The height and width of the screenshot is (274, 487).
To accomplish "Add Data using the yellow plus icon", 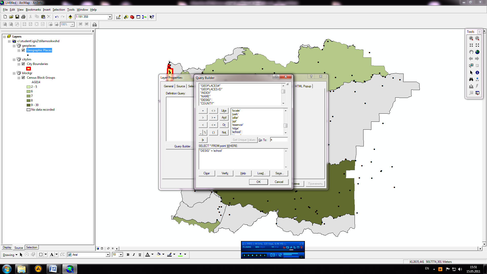I will pos(70,17).
